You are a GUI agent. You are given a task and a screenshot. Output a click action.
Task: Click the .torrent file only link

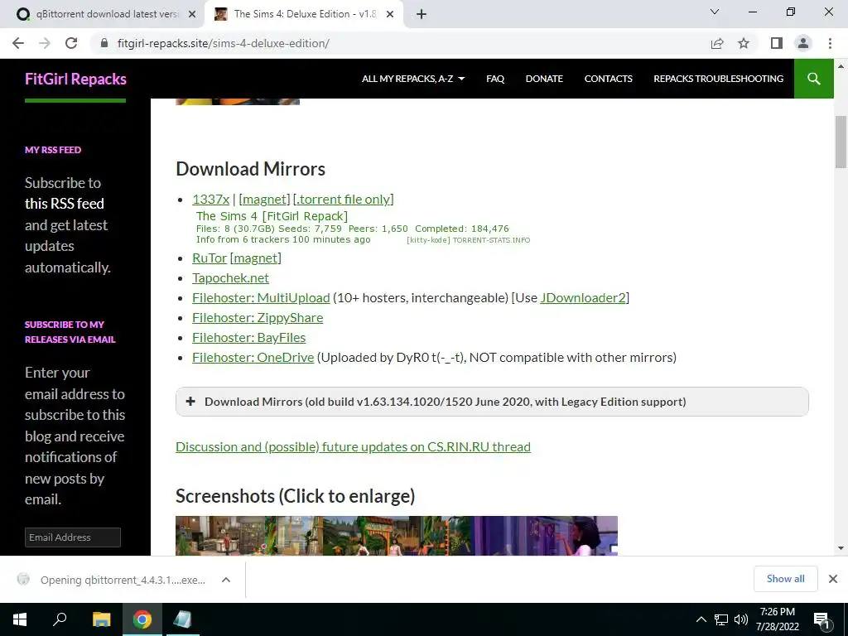point(344,199)
